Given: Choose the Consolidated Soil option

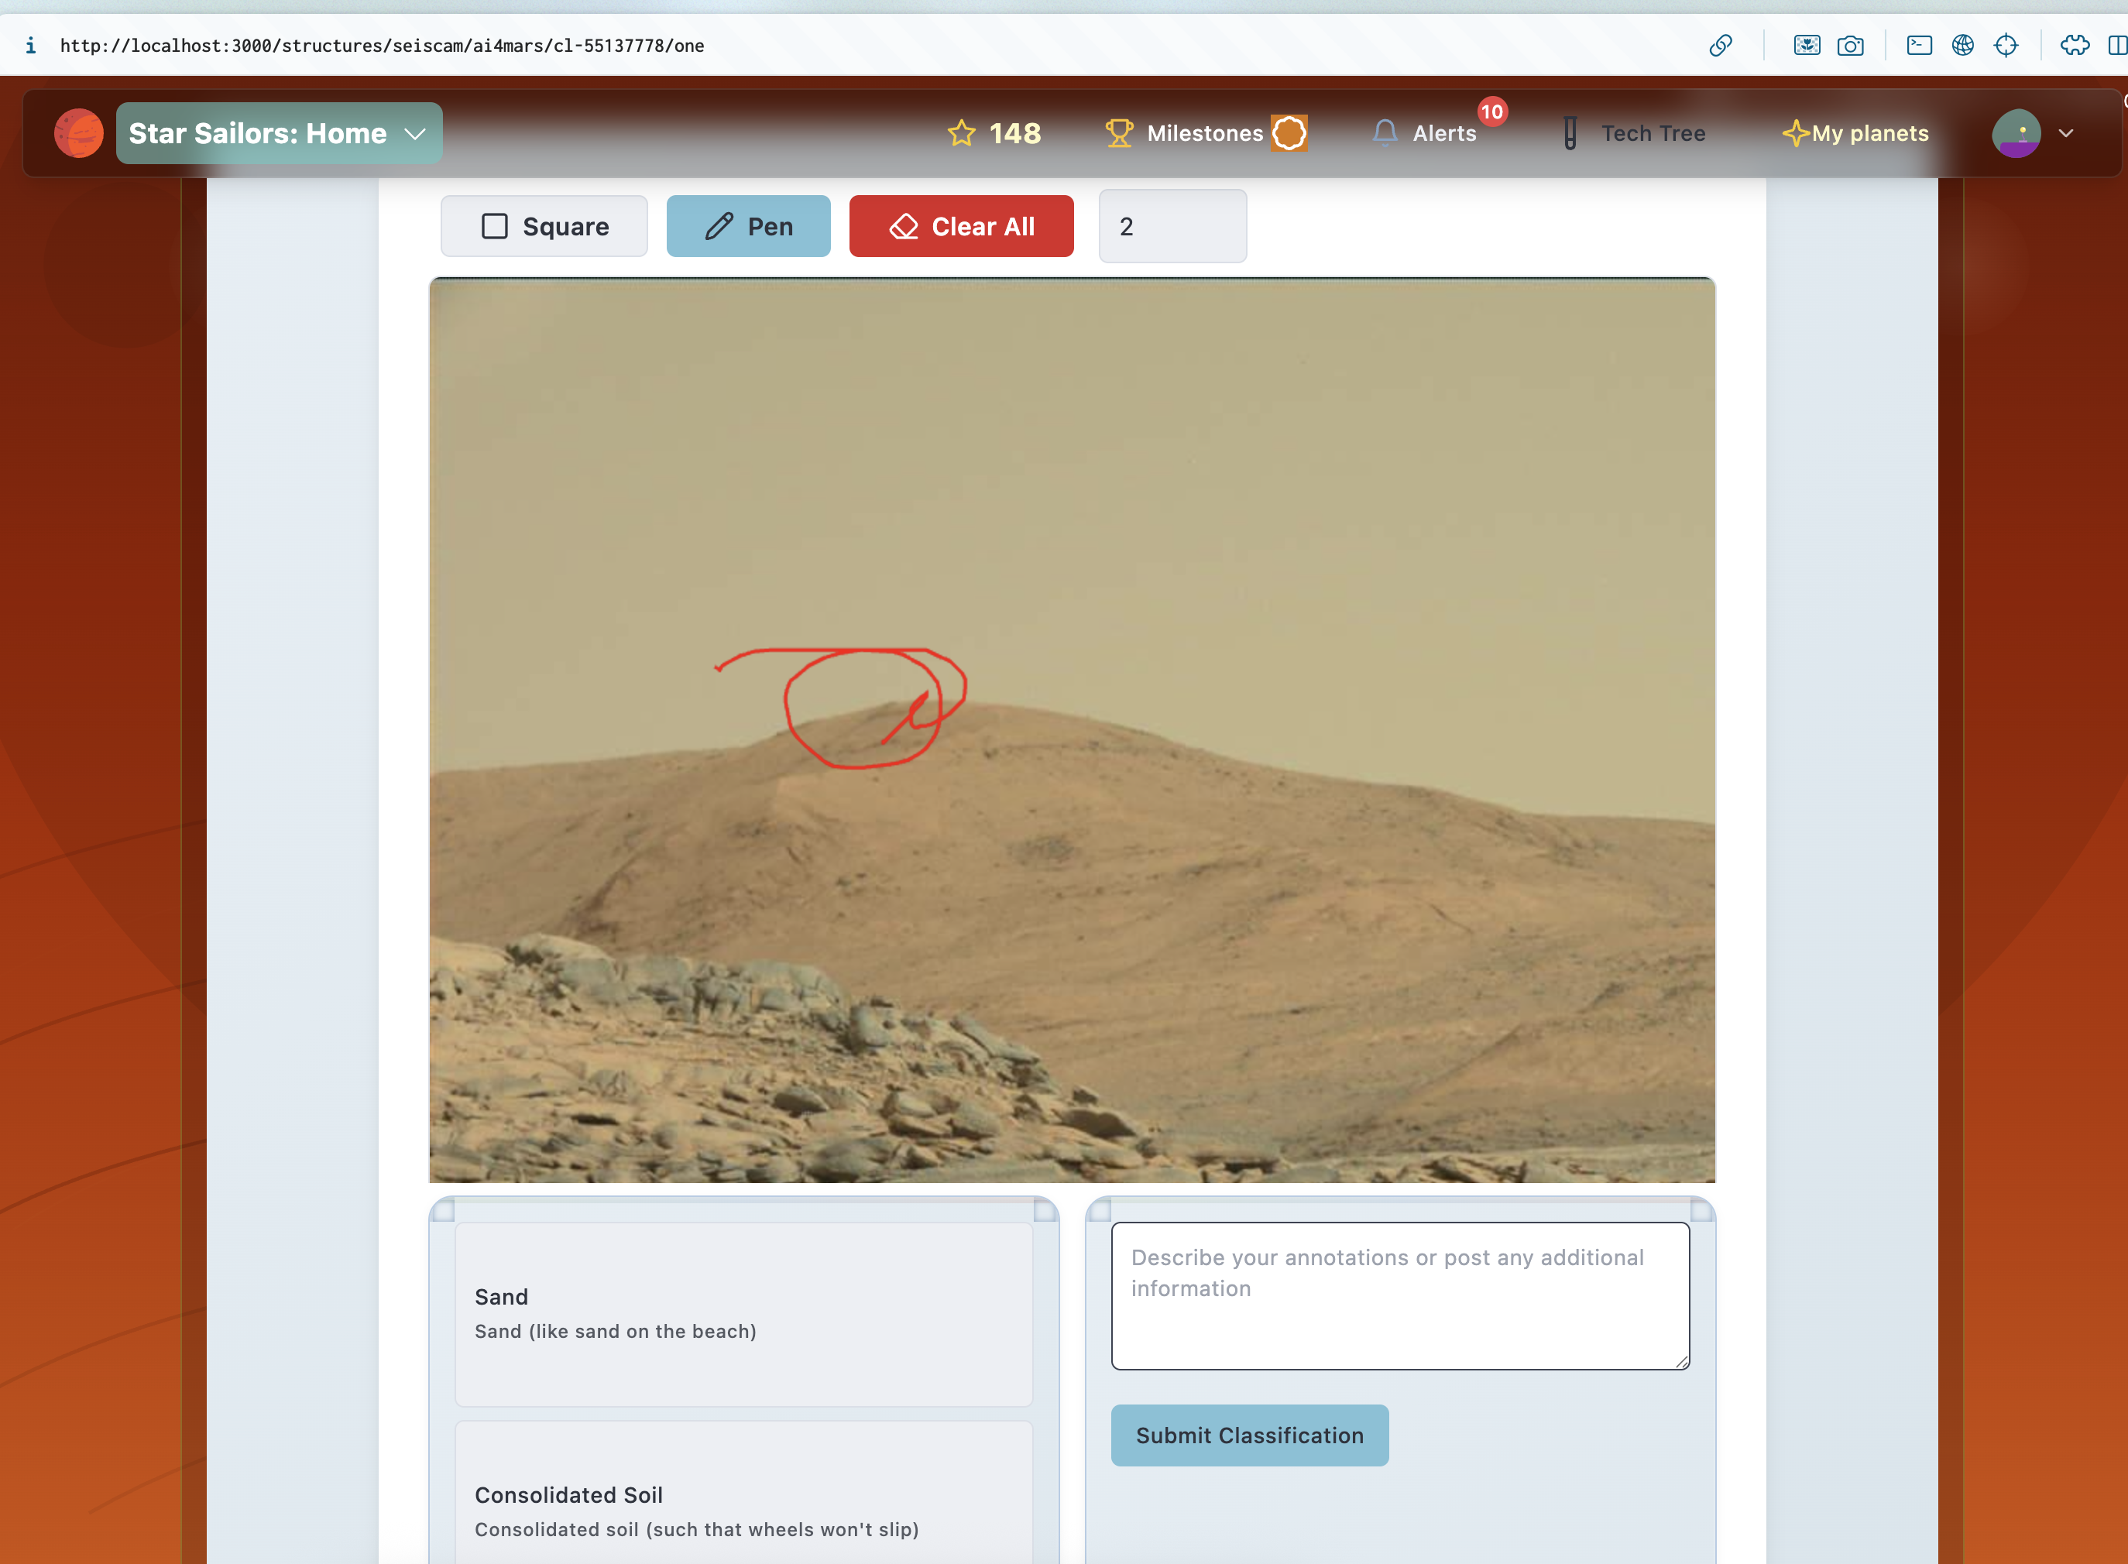Looking at the screenshot, I should (743, 1510).
